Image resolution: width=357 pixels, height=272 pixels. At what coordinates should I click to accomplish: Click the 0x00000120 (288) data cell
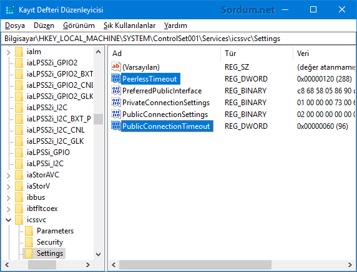point(324,79)
